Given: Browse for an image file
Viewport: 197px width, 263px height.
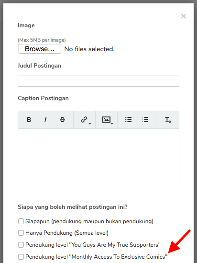Looking at the screenshot, I should [x=40, y=49].
